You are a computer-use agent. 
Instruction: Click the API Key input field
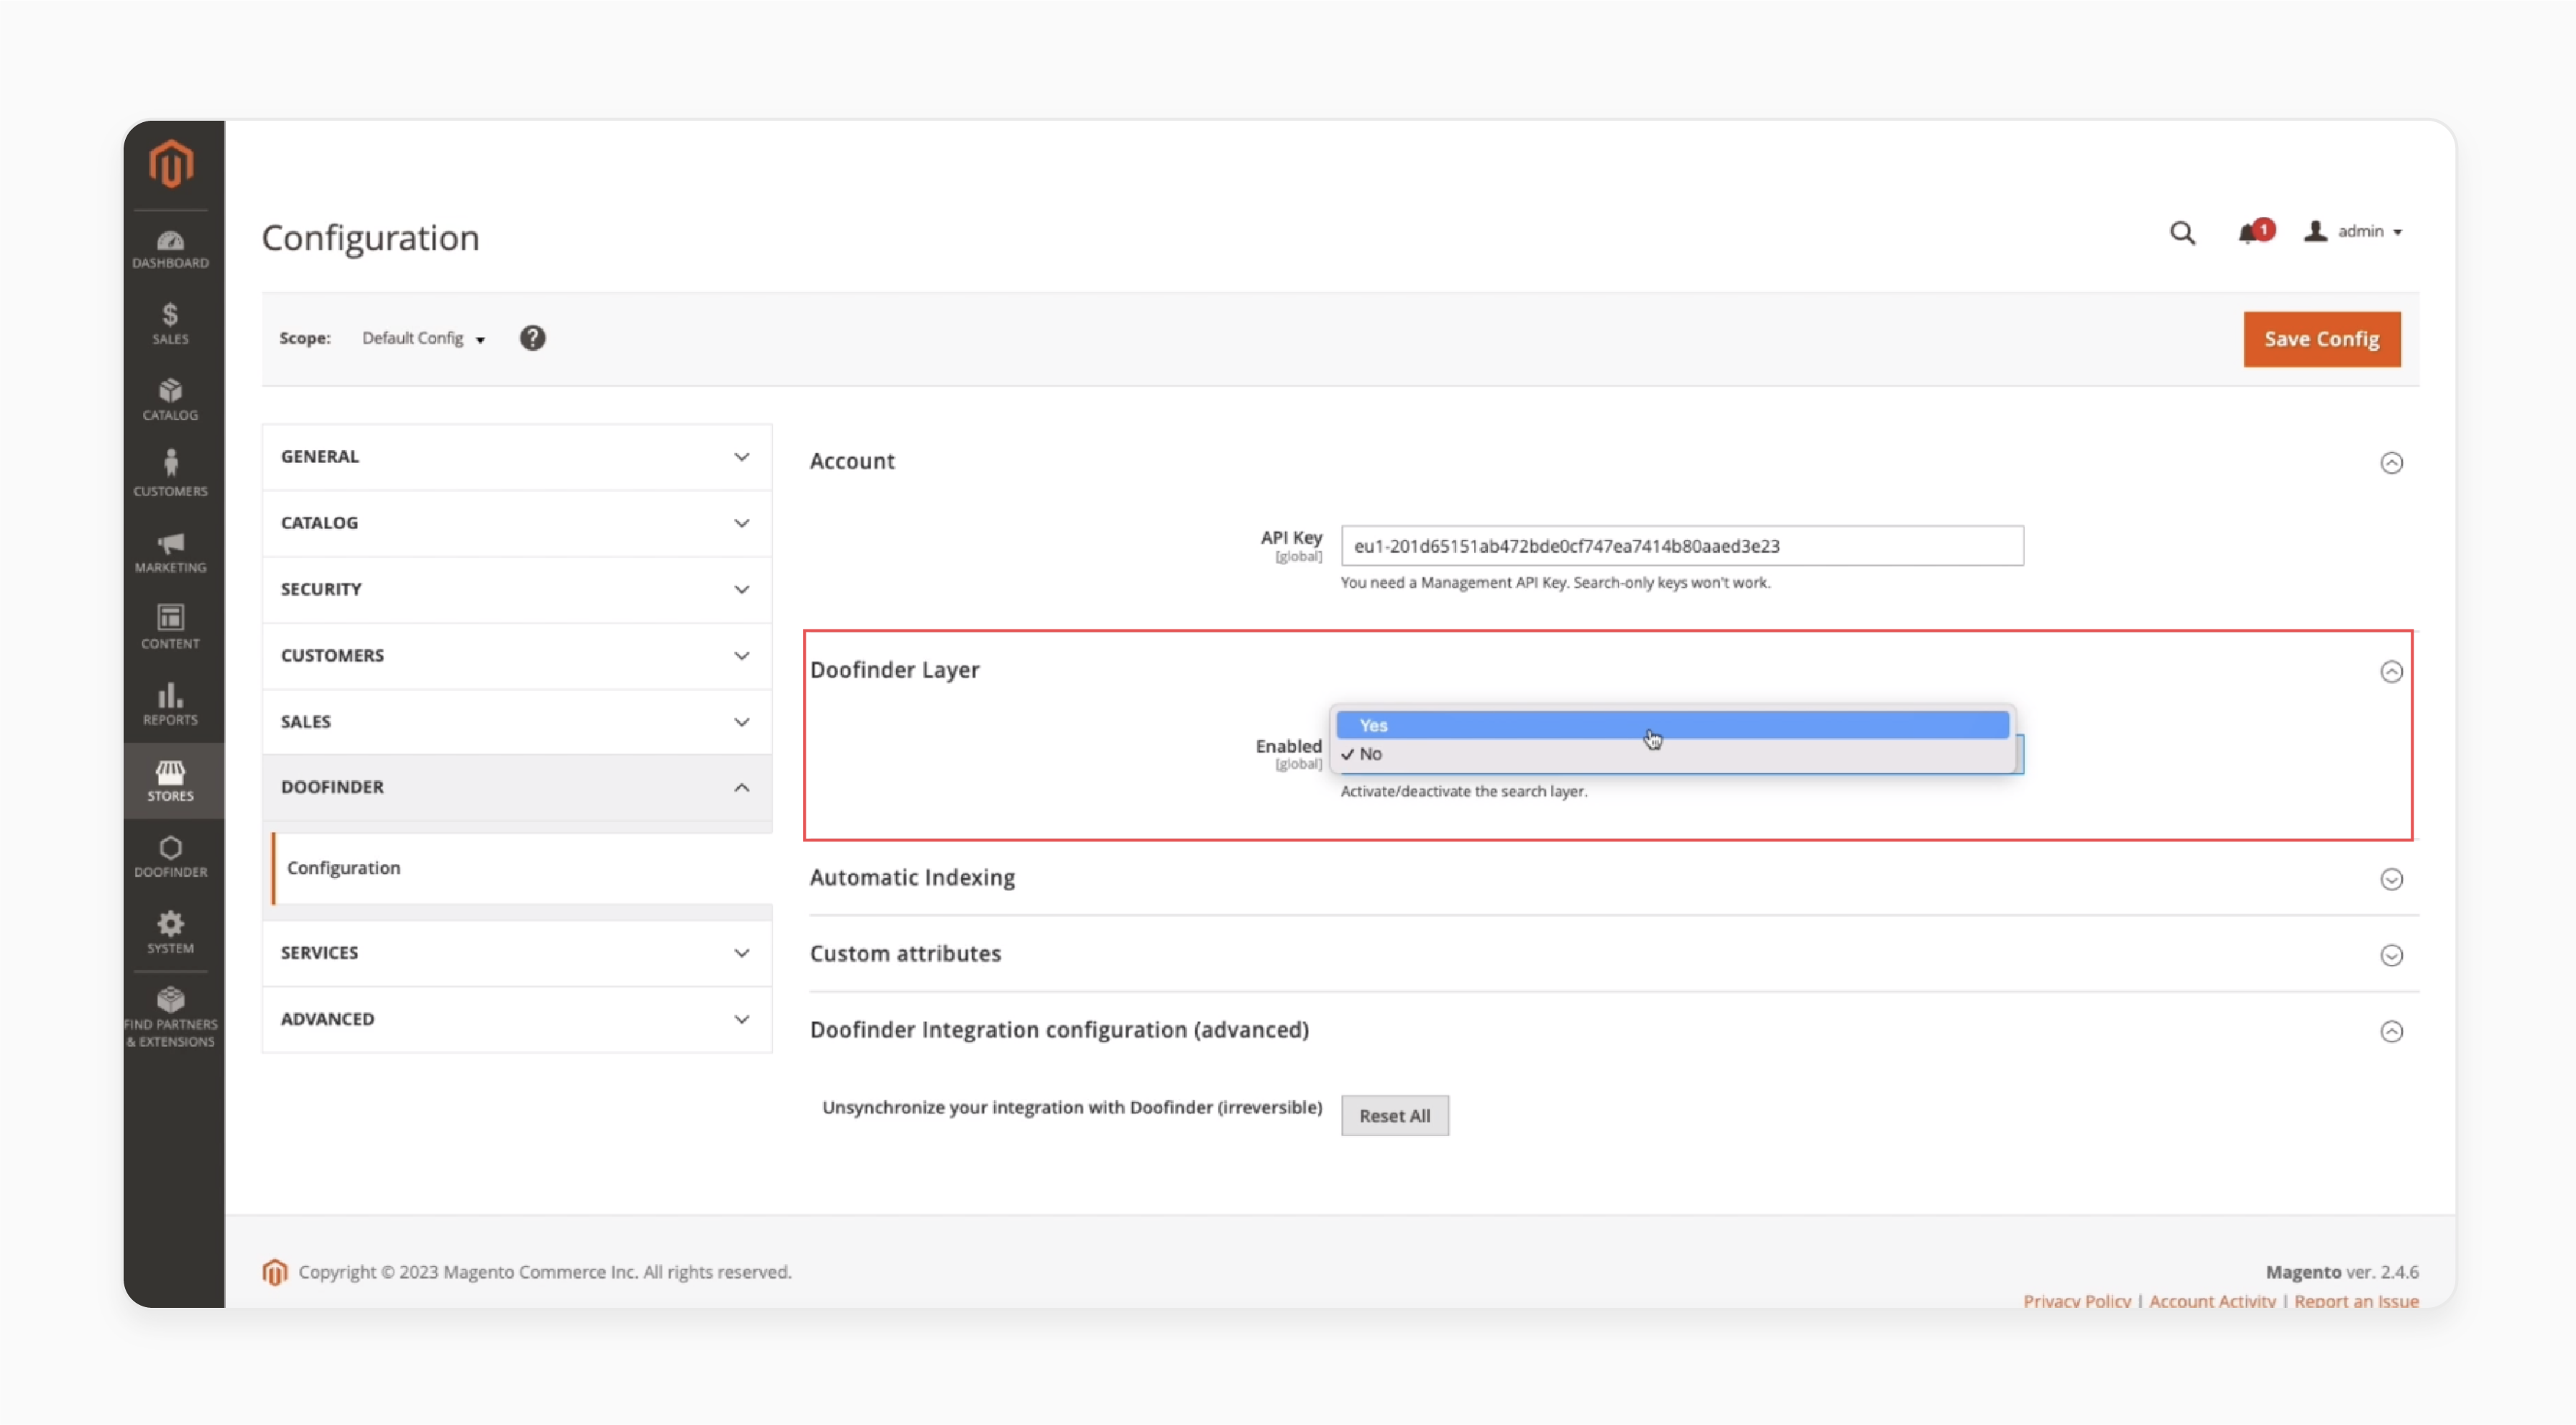pos(1682,546)
